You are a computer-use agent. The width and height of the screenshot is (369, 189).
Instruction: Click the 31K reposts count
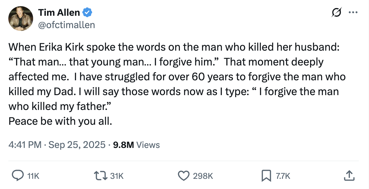tap(117, 176)
